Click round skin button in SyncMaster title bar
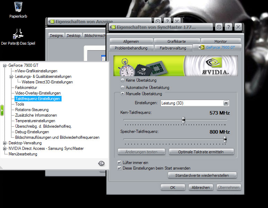The height and width of the screenshot is (208, 268). tap(219, 27)
